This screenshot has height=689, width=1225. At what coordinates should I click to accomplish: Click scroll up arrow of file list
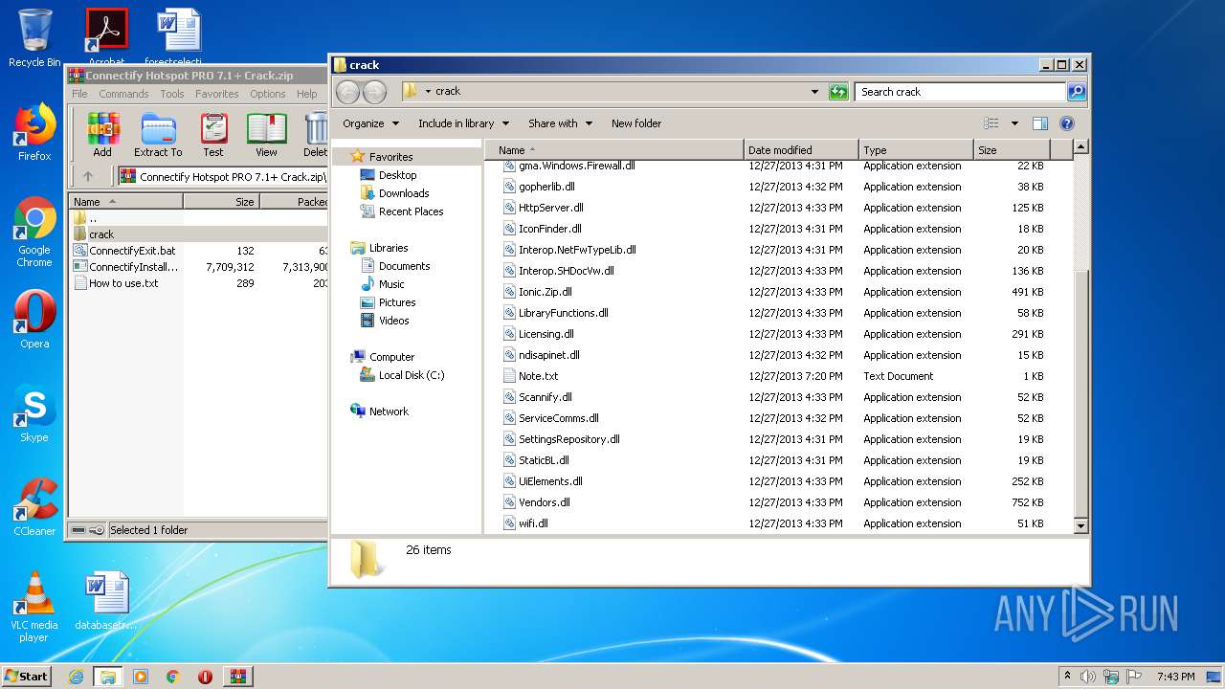(x=1081, y=147)
